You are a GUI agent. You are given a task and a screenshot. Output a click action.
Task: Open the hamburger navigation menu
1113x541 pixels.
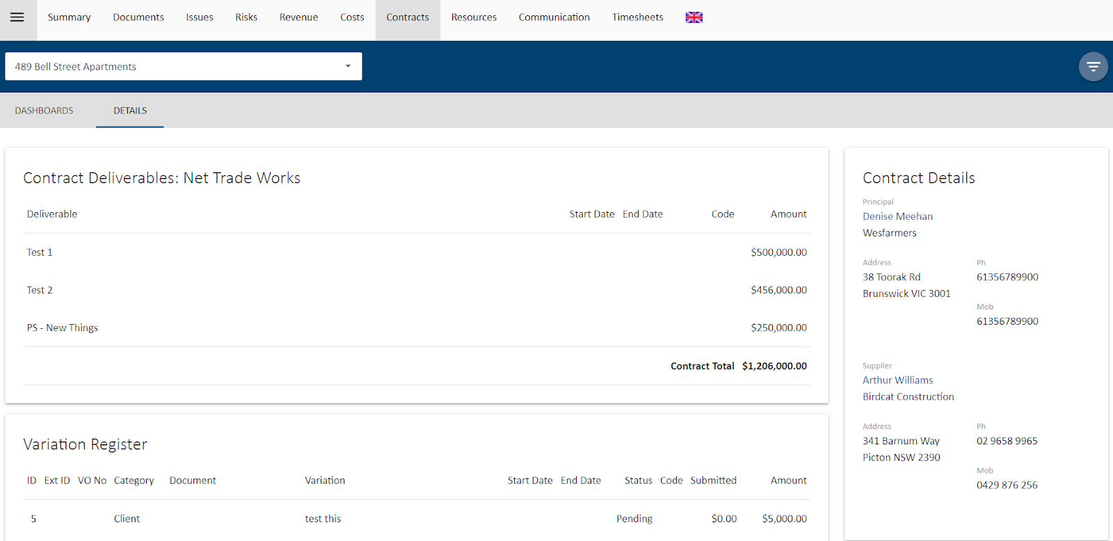click(x=17, y=17)
